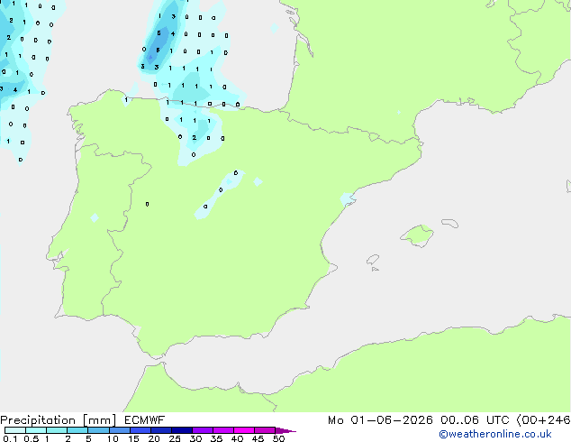Select the 30–35 mm purple legend swatch
Screen dimensions: 571x442
202,430
